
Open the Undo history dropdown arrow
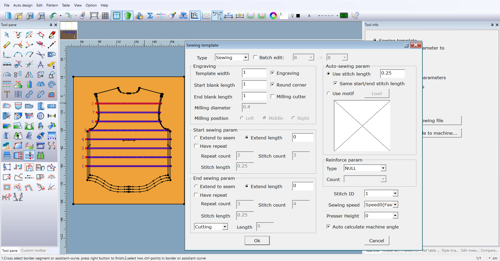coord(60,16)
